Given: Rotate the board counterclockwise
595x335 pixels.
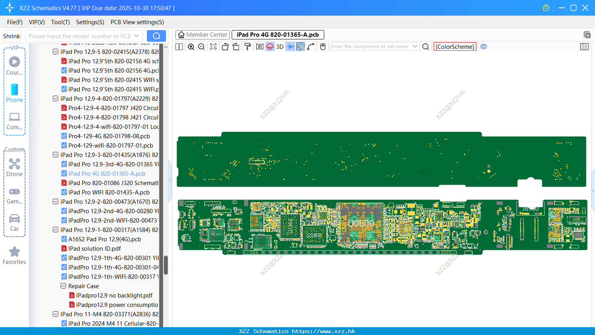Looking at the screenshot, I should click(x=225, y=46).
